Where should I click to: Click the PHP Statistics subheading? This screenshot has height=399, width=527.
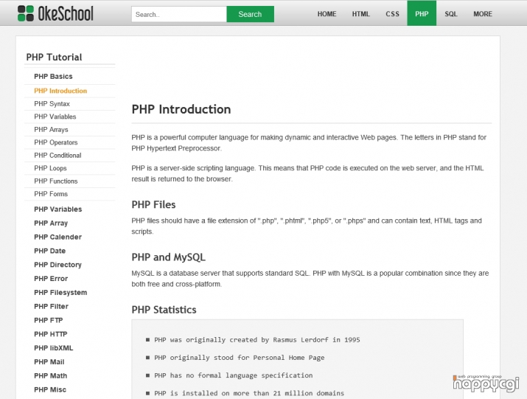tap(164, 310)
